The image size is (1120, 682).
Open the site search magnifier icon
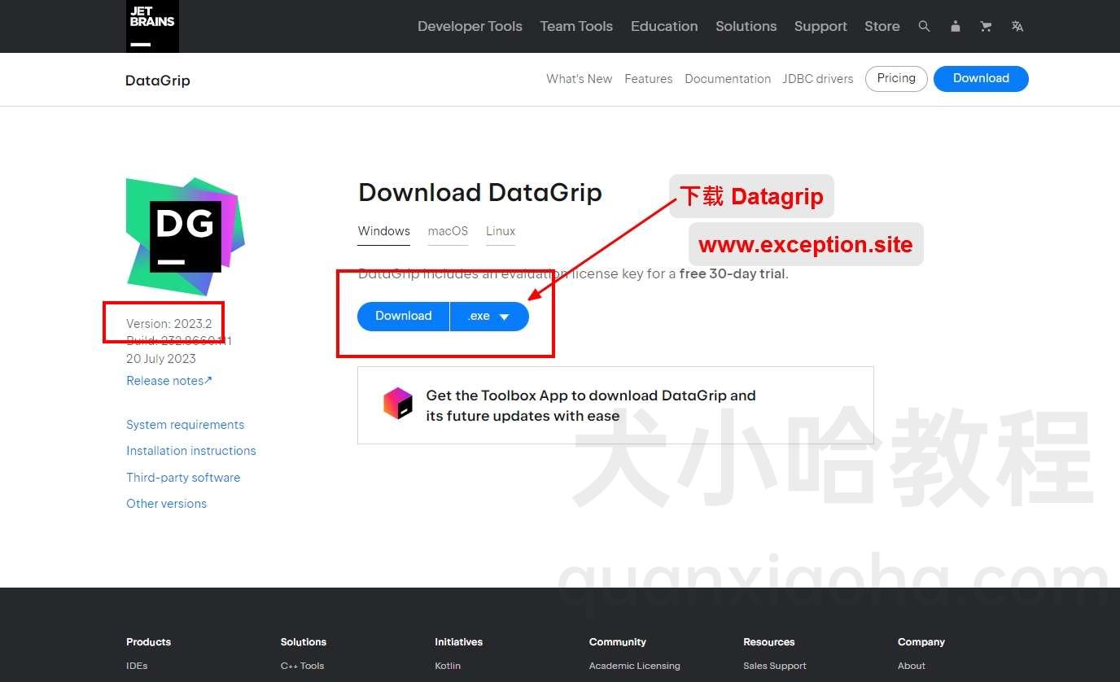(x=924, y=26)
